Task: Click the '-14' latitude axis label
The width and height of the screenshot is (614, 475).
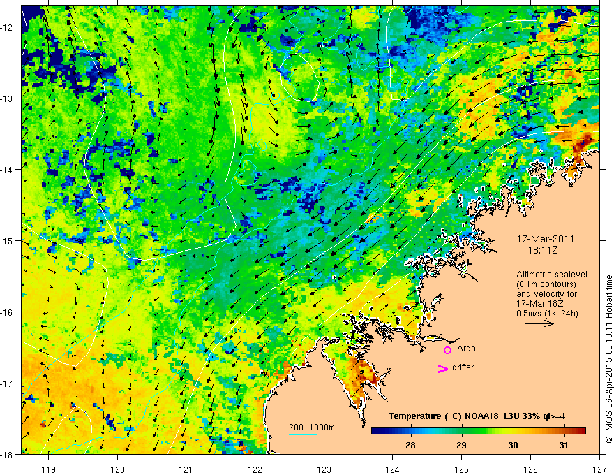Action: click(8, 170)
